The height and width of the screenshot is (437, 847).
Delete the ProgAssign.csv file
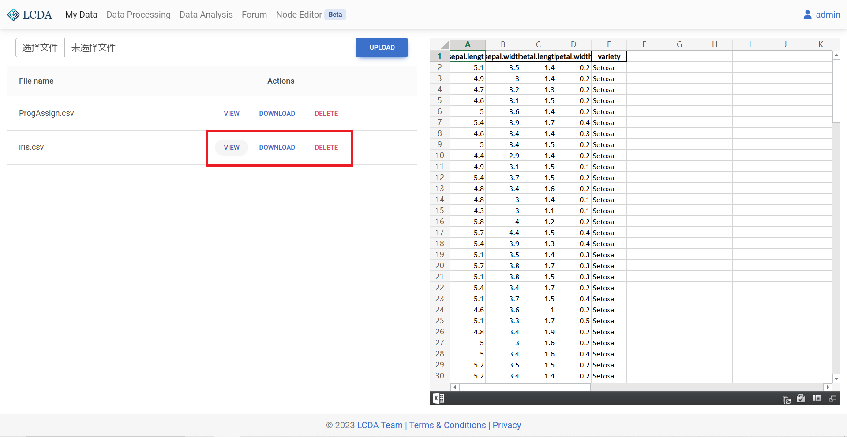point(326,114)
